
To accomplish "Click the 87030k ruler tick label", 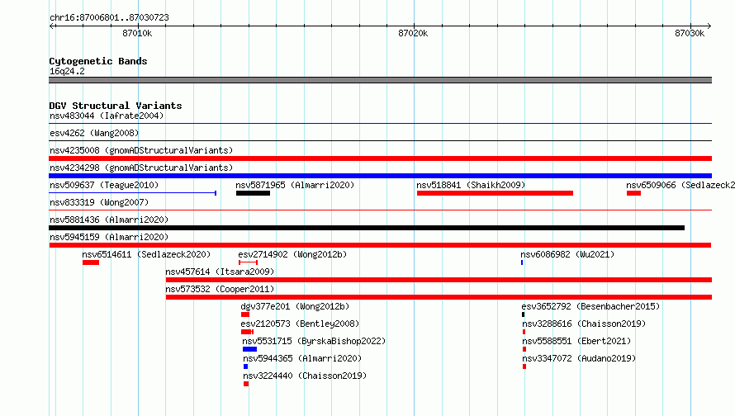I will point(690,33).
